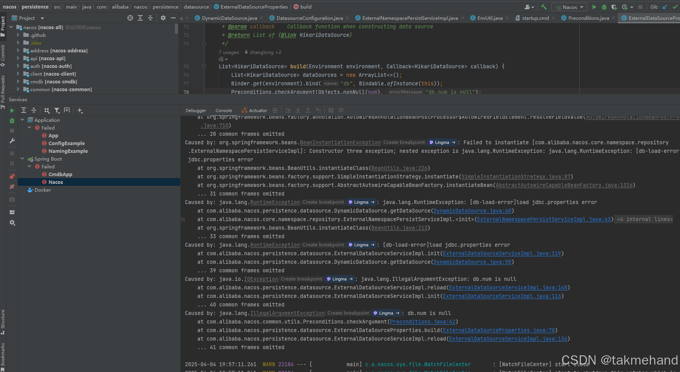Screen dimensions: 680x372
Task: Click view breakpoints red circles icon
Action: point(12,176)
